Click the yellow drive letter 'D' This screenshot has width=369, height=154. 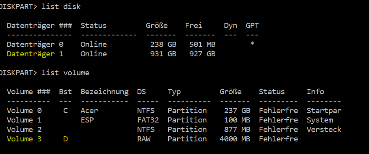point(66,139)
